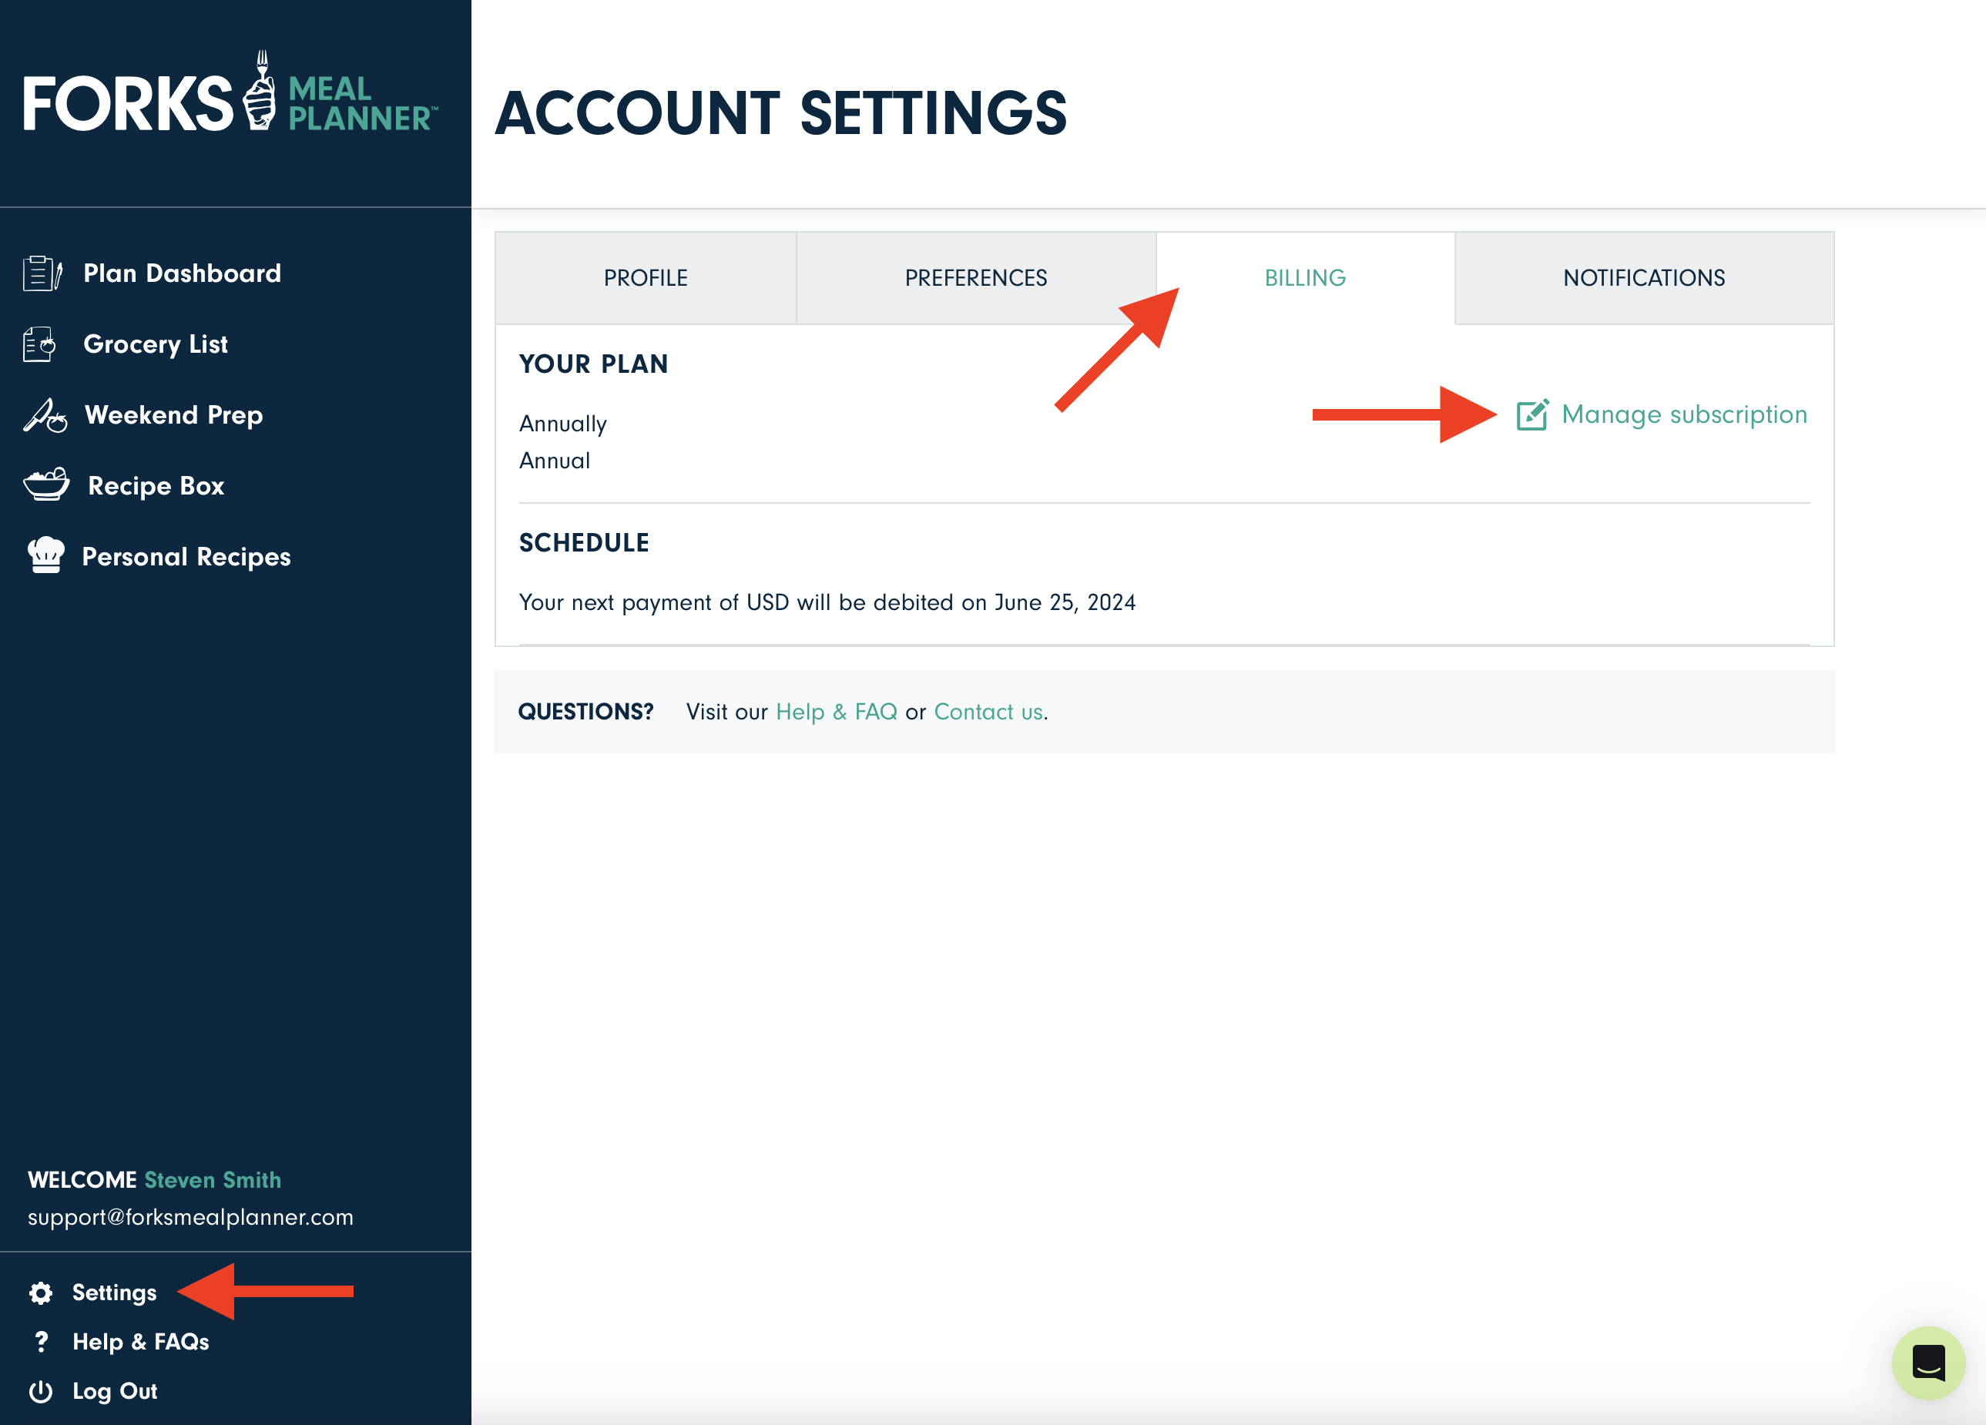Click the Settings gear icon
Image resolution: width=1986 pixels, height=1425 pixels.
click(x=41, y=1293)
